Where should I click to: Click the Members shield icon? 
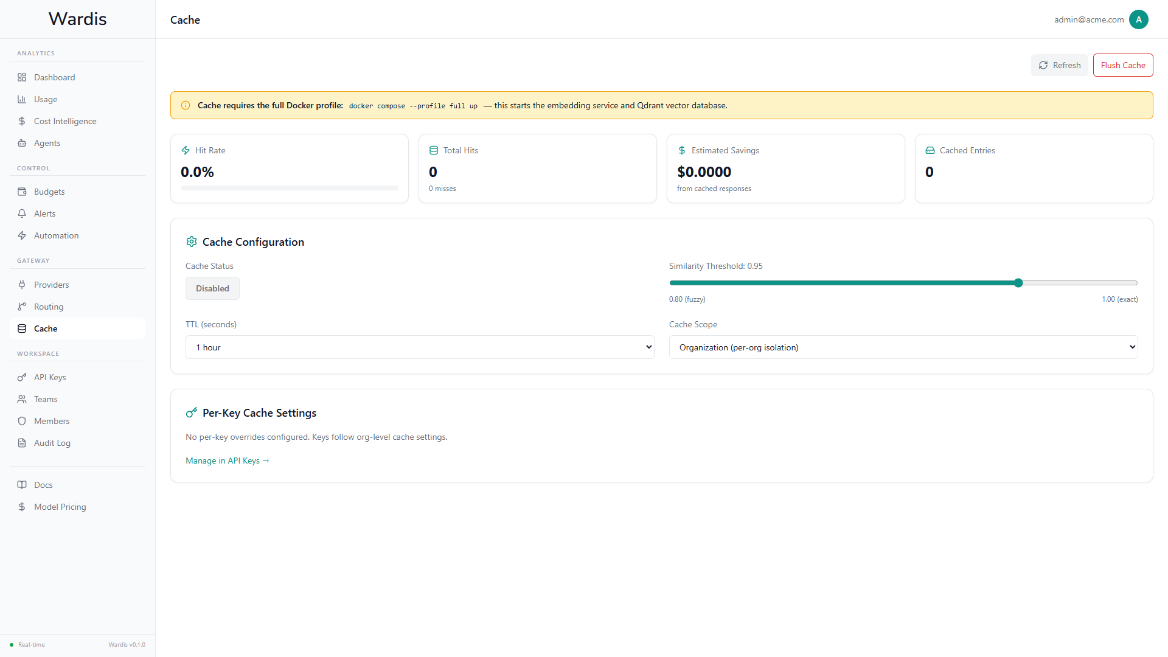tap(22, 421)
